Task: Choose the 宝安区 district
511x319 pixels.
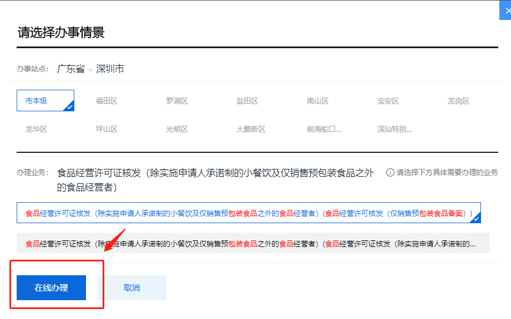Action: click(388, 101)
